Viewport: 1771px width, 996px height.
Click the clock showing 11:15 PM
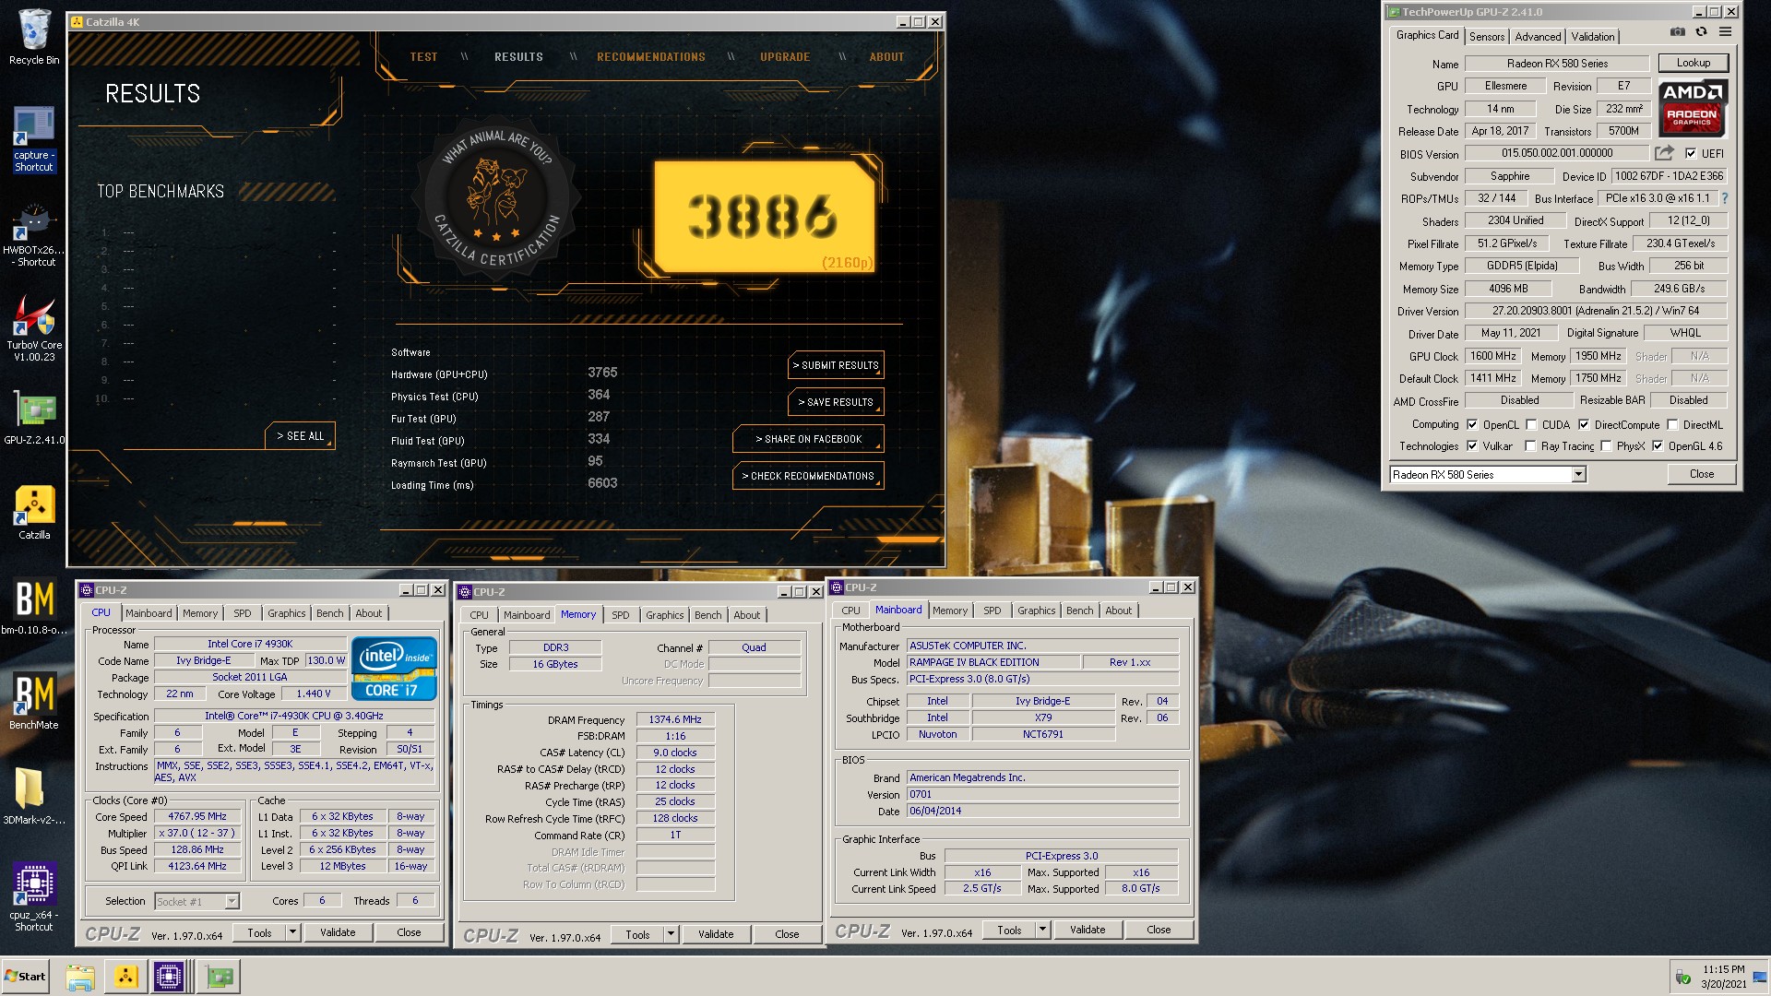pyautogui.click(x=1723, y=970)
